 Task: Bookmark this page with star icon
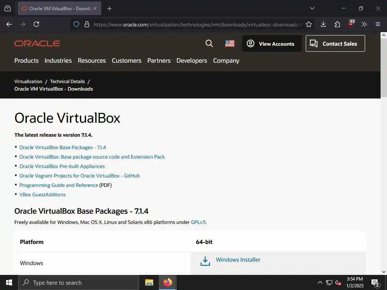pos(308,25)
